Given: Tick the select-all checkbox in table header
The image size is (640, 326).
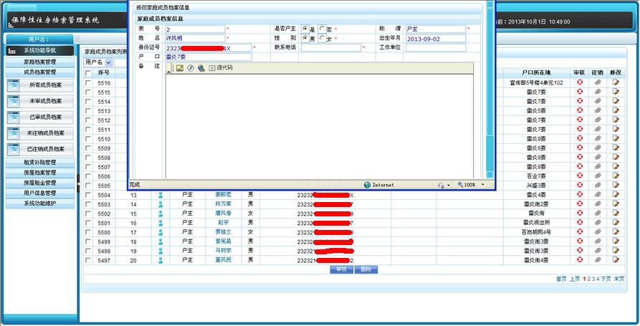Looking at the screenshot, I should [88, 72].
